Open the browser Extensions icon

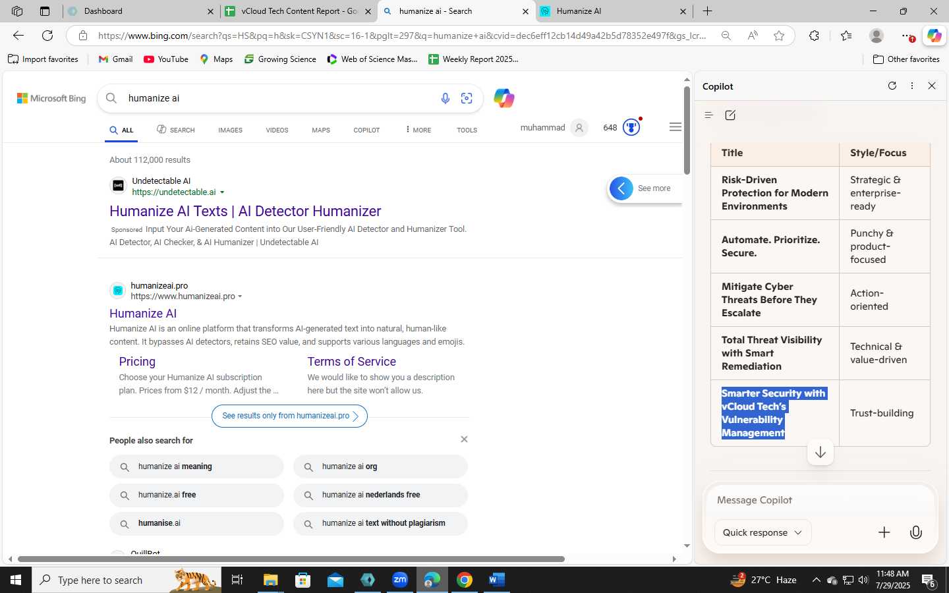pos(815,36)
